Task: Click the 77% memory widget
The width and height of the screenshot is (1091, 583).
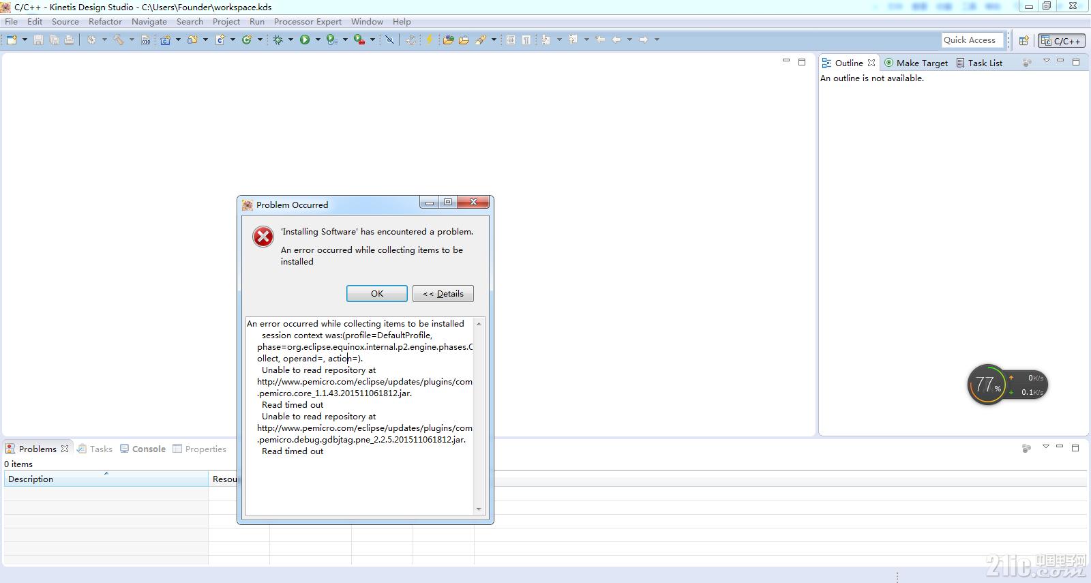Action: point(987,385)
